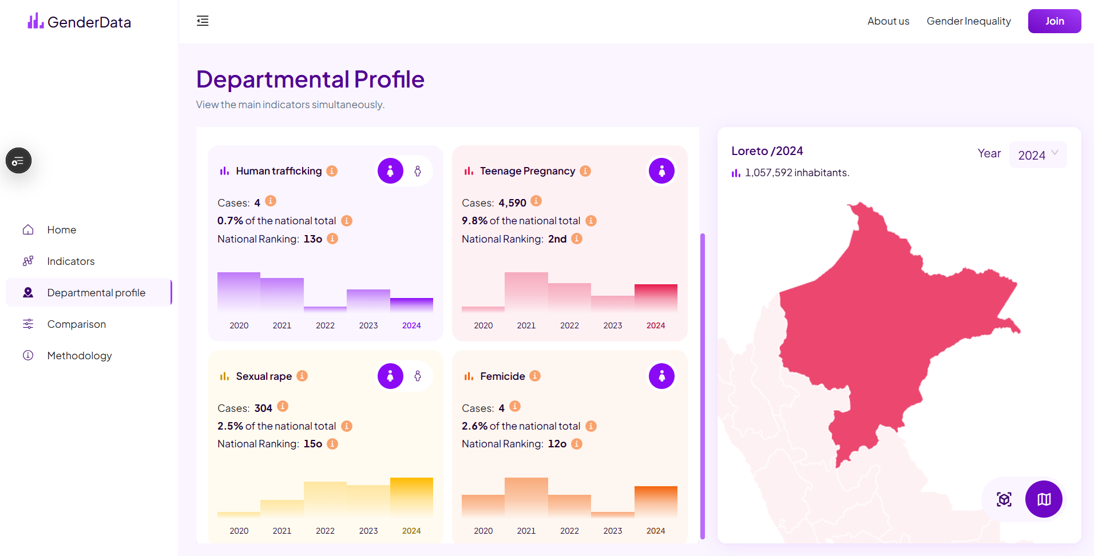Click the Departmental Profile page heading
1094x556 pixels.
(x=310, y=80)
